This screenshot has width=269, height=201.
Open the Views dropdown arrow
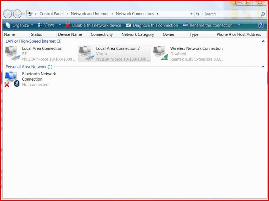tap(60, 25)
